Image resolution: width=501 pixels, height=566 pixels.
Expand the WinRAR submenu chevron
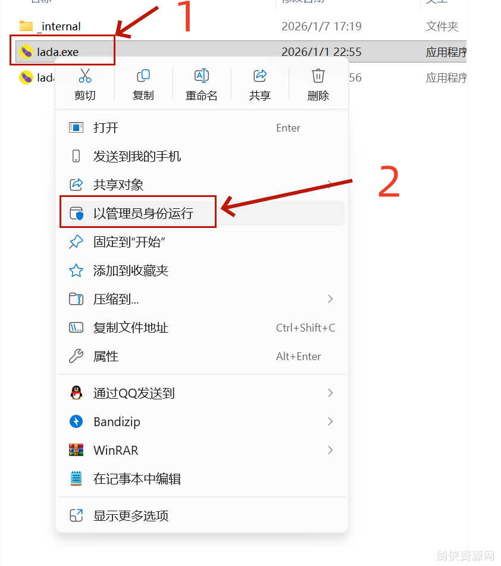(330, 450)
